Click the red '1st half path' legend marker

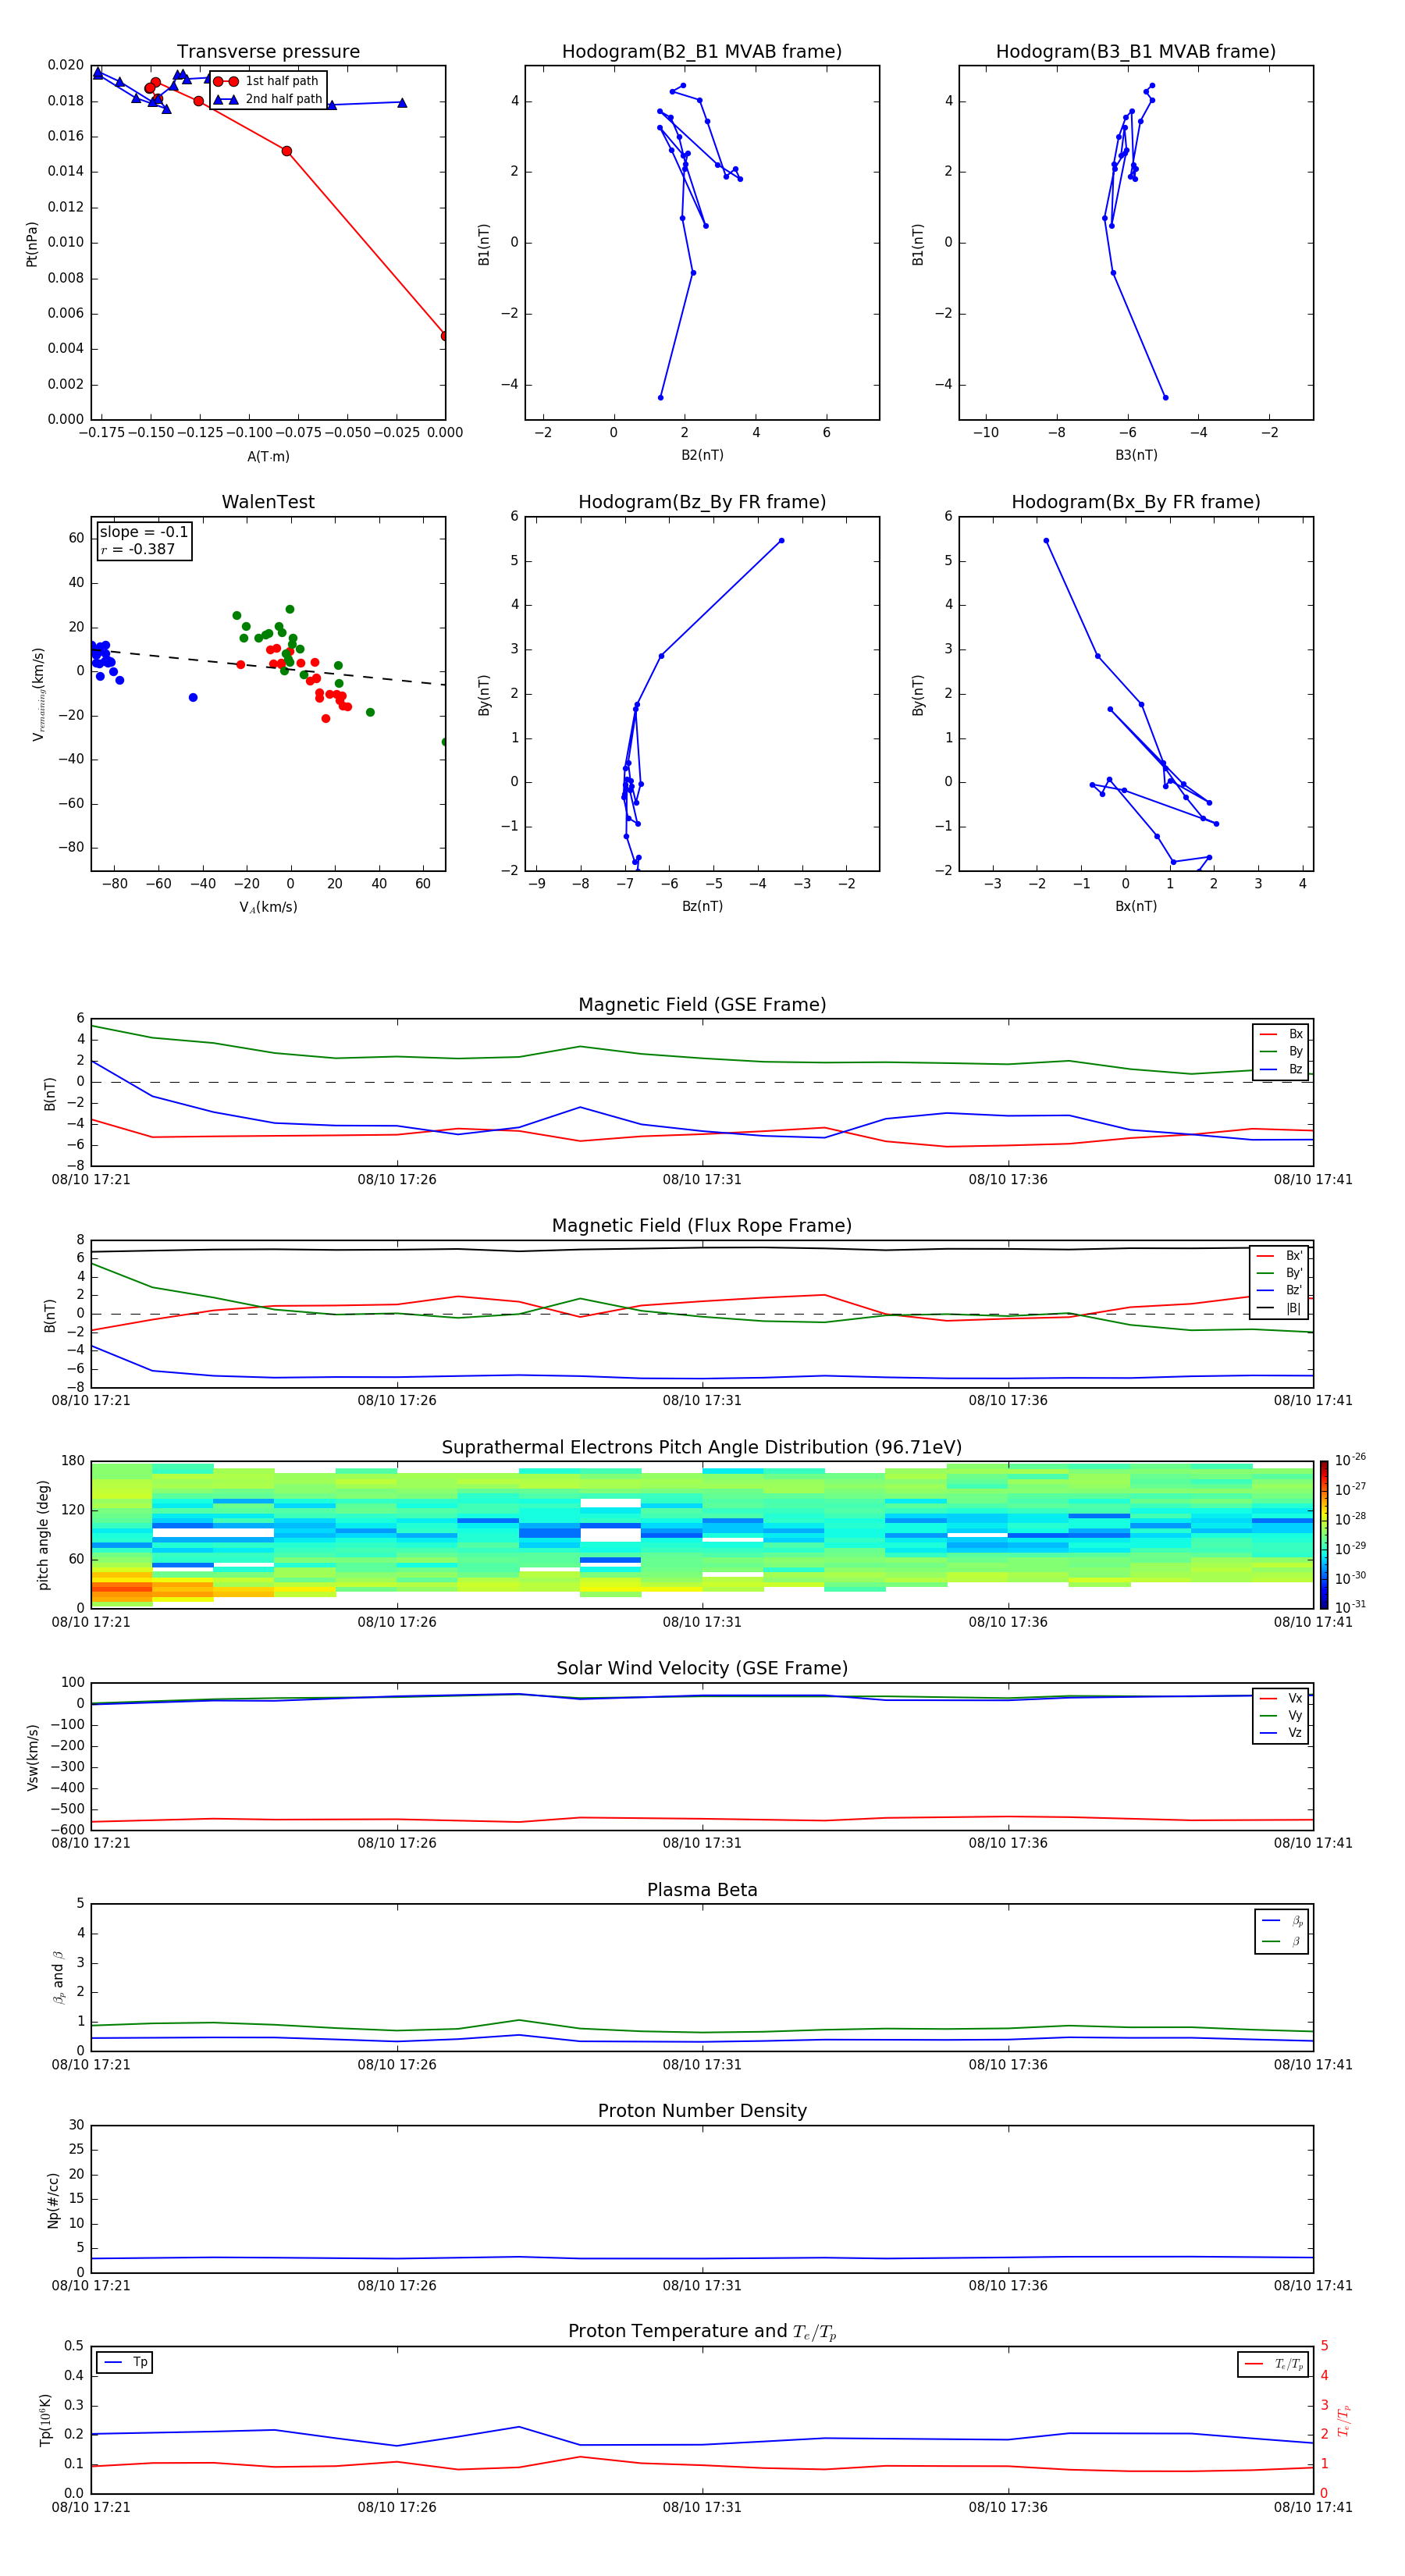point(225,81)
